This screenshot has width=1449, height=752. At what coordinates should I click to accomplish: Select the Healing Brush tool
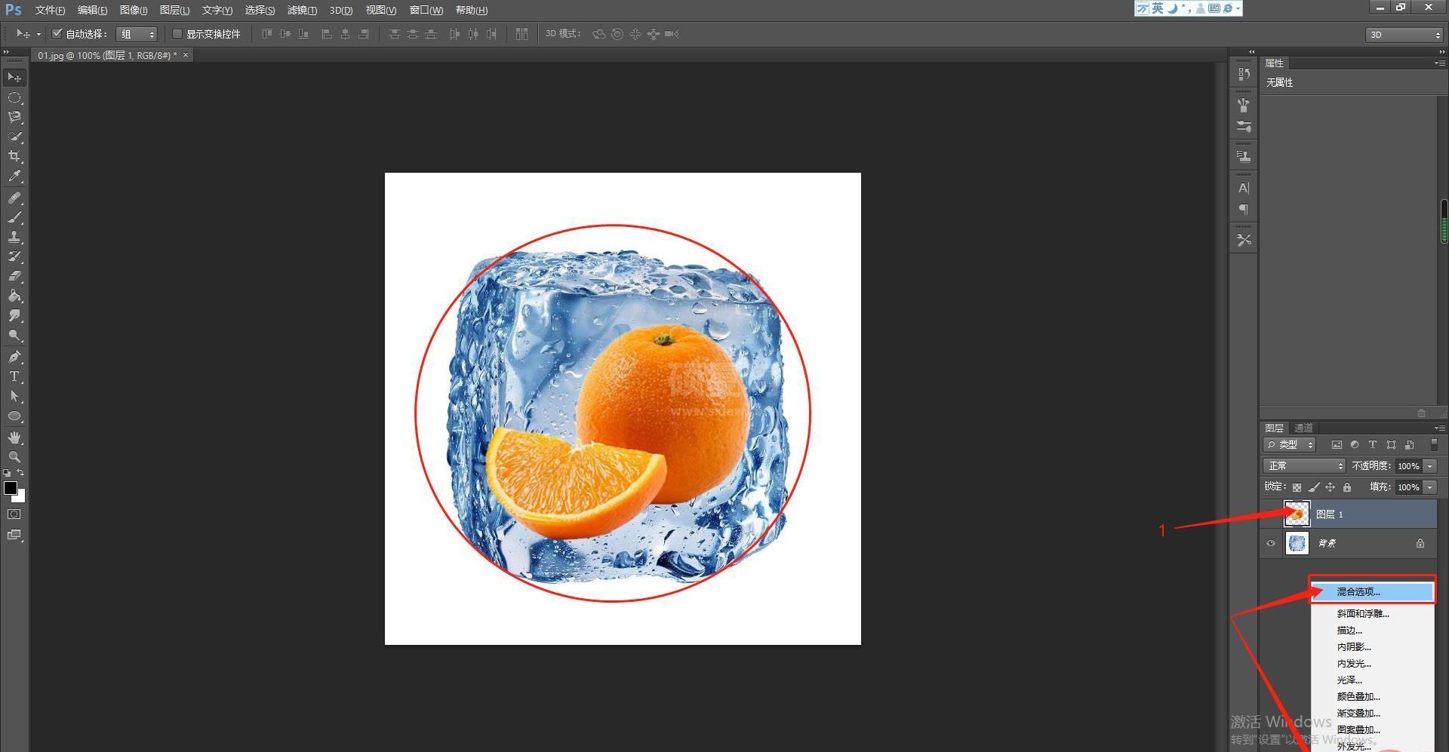point(14,198)
